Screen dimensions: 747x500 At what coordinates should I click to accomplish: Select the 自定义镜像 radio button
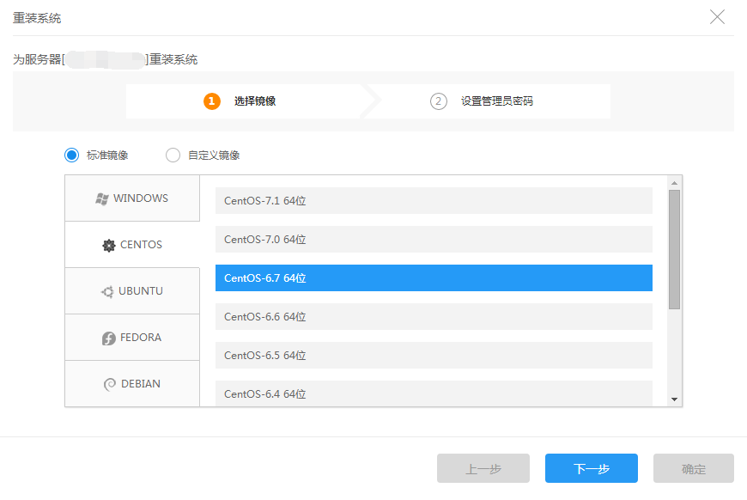click(173, 155)
